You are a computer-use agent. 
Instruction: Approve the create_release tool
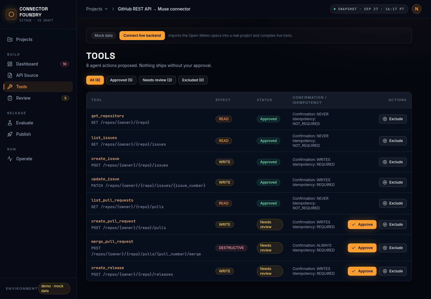[362, 271]
